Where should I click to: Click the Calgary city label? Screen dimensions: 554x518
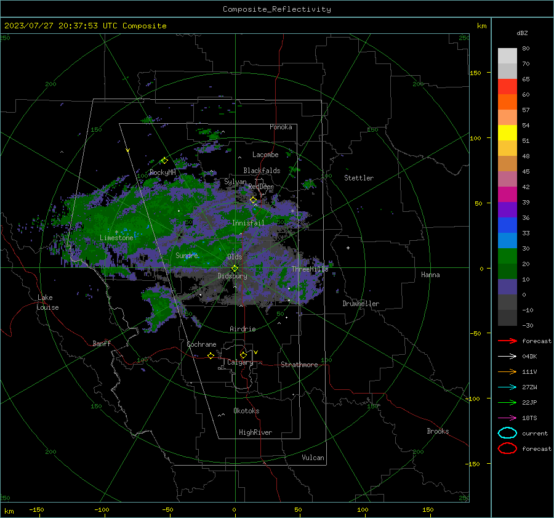click(240, 362)
